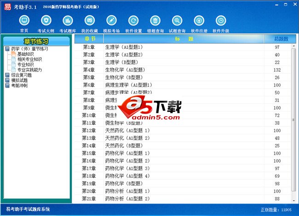
Task: Open the 我的收藏 icon
Action: pos(89,20)
